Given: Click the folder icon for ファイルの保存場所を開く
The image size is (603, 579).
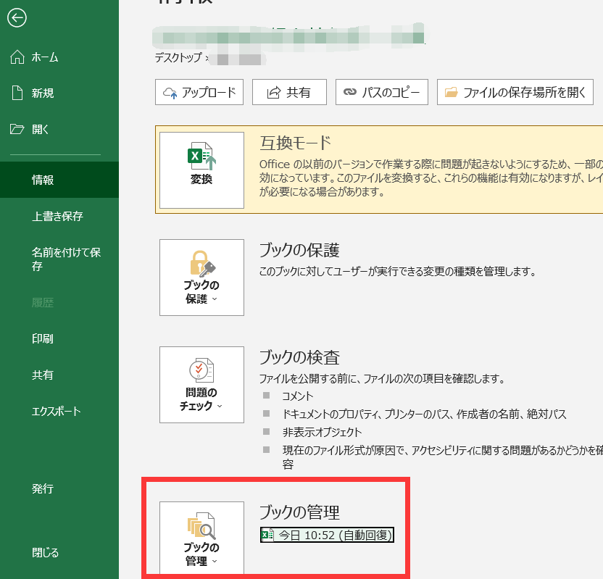Looking at the screenshot, I should [x=452, y=93].
